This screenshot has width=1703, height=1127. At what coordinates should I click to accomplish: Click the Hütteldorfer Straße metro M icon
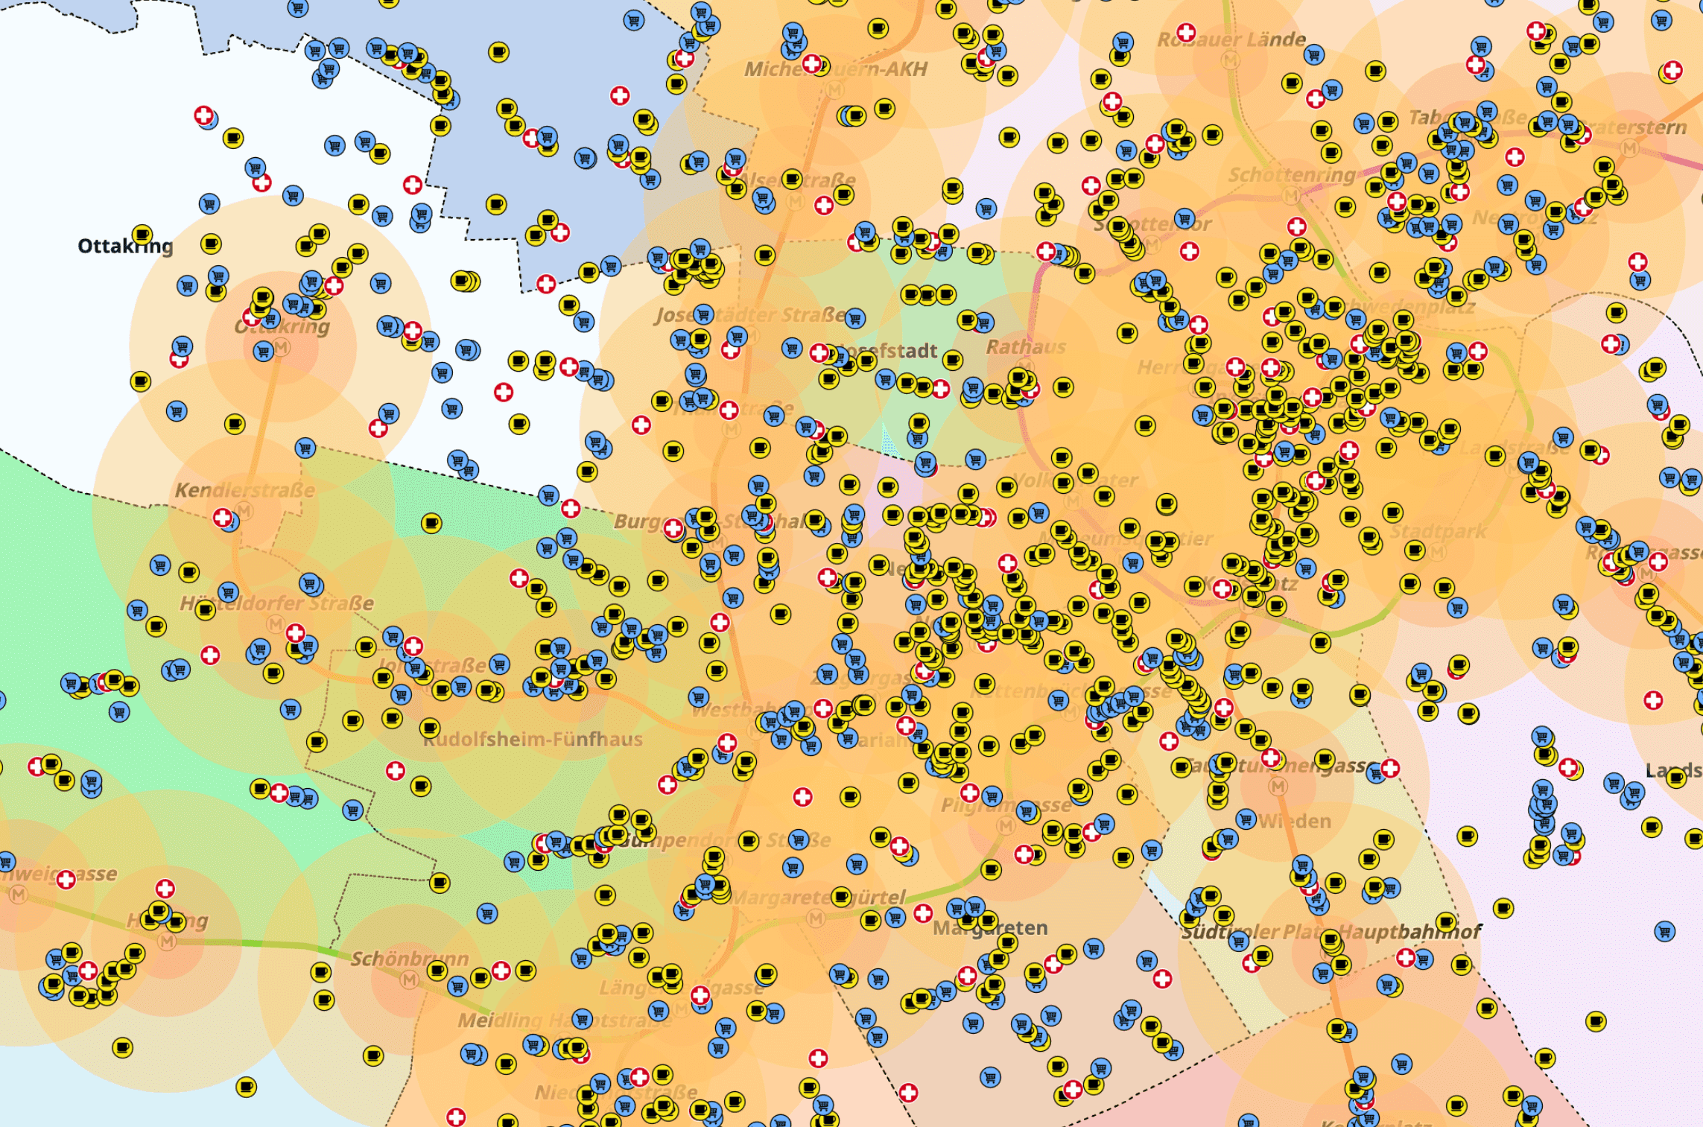click(276, 623)
